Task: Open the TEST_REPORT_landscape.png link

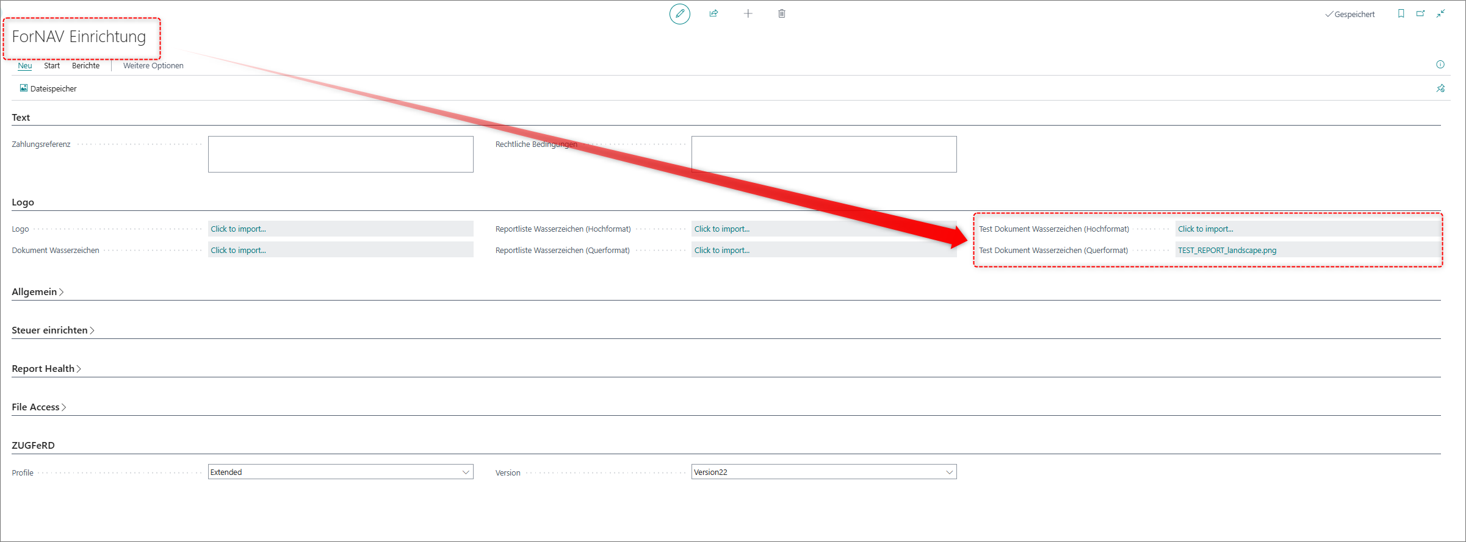Action: [1227, 250]
